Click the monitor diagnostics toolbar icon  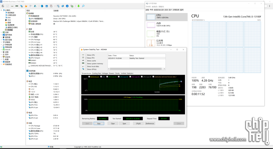coord(58,6)
